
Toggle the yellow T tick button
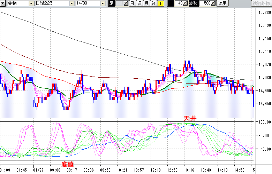[x=160, y=3]
